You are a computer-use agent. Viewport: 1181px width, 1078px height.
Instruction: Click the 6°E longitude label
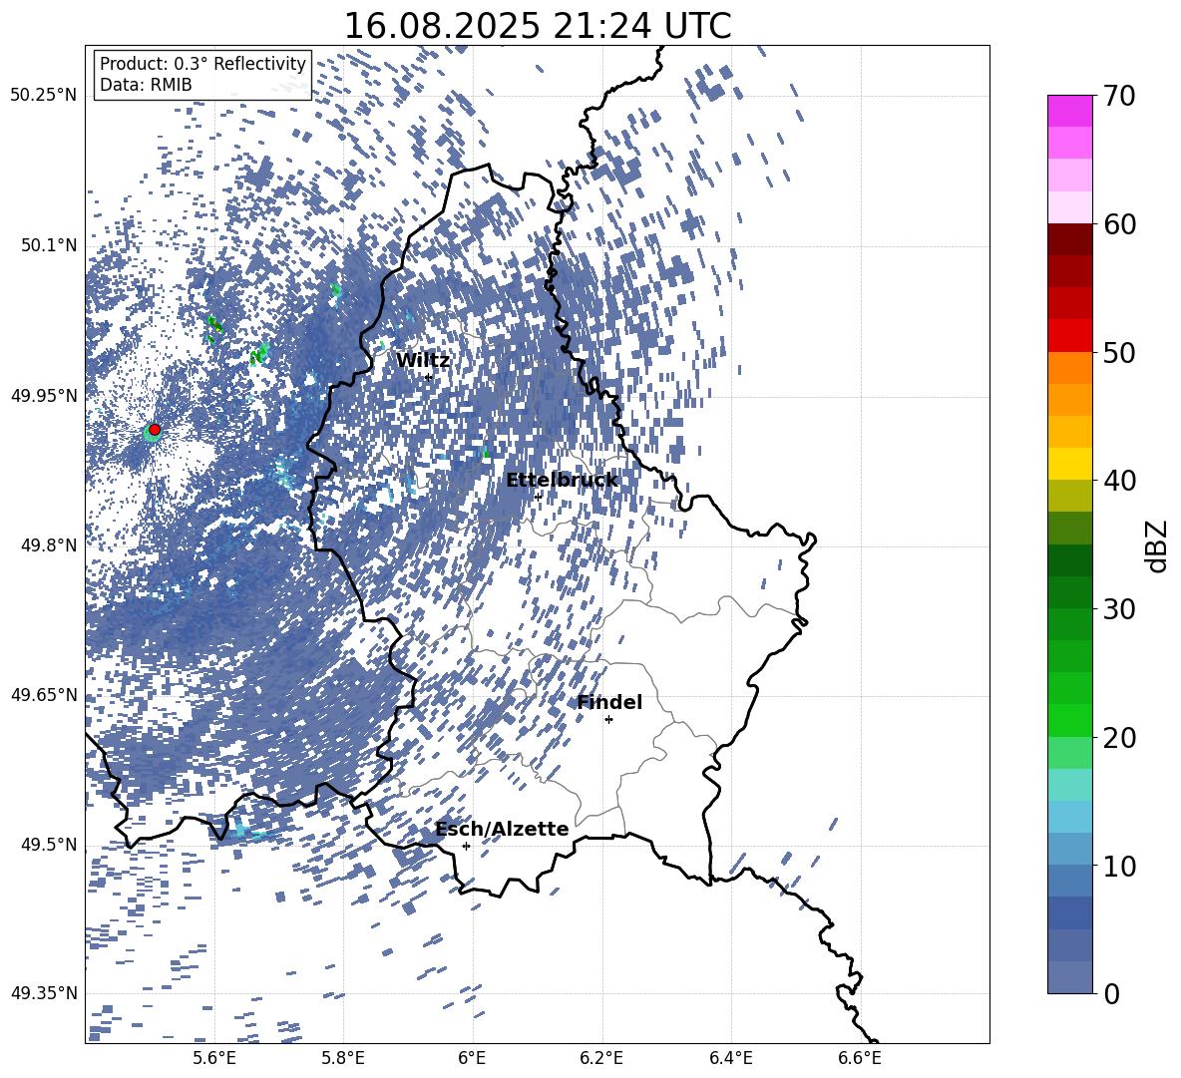click(472, 1059)
